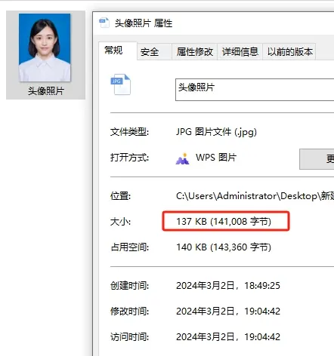Screen dimensions: 334x356
Task: Click the C:\Users\Administrator\Desktop location path
Action: coord(255,196)
